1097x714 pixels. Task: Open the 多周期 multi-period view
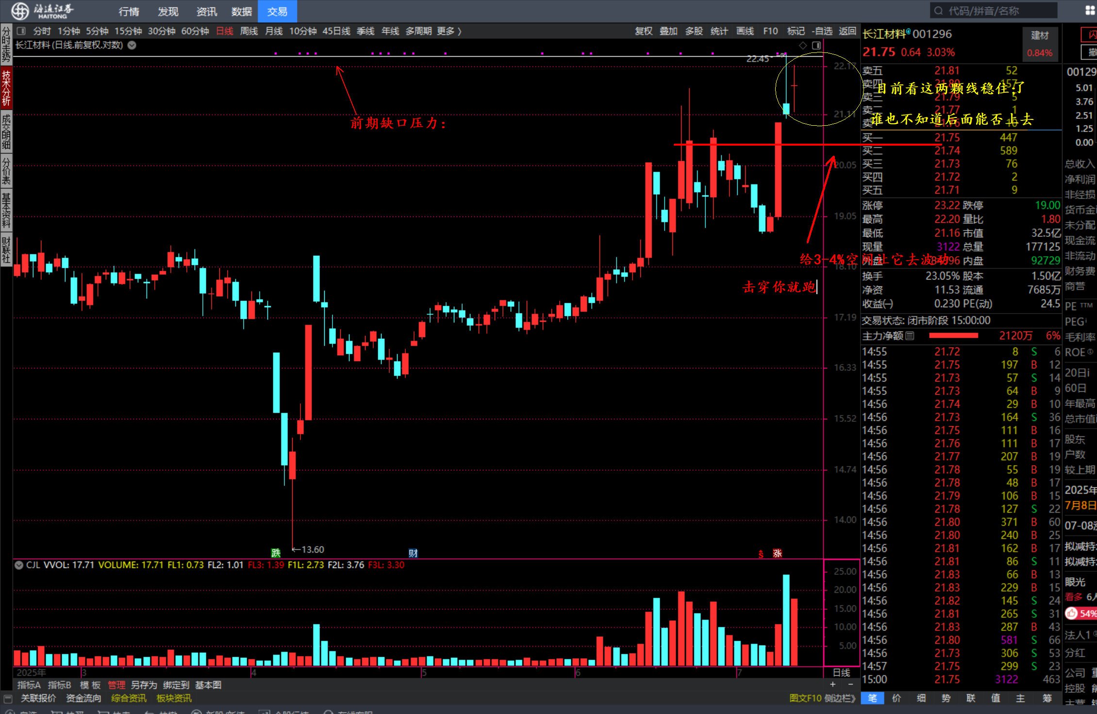click(x=419, y=31)
